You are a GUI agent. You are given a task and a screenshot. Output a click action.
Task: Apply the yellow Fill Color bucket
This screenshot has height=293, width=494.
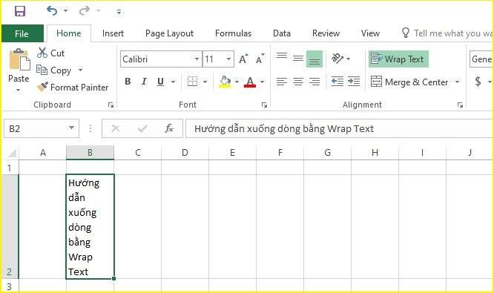pyautogui.click(x=225, y=82)
